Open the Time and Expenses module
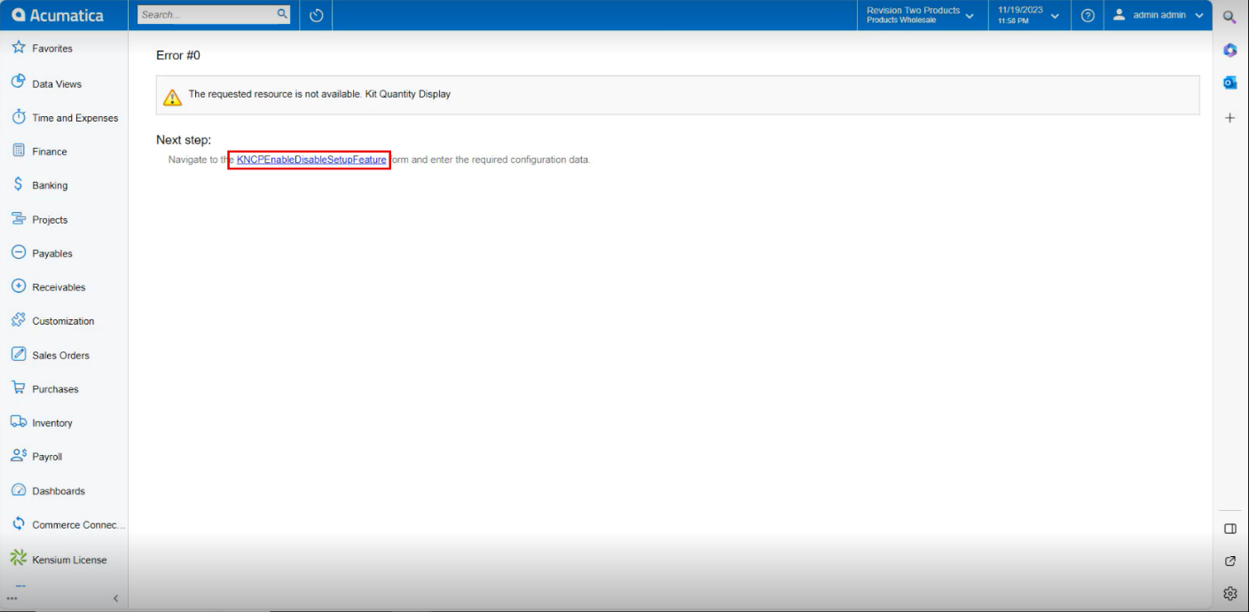This screenshot has height=612, width=1249. 75,117
